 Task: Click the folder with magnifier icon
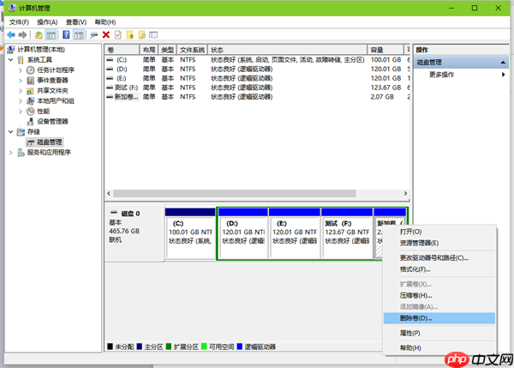tap(142, 35)
